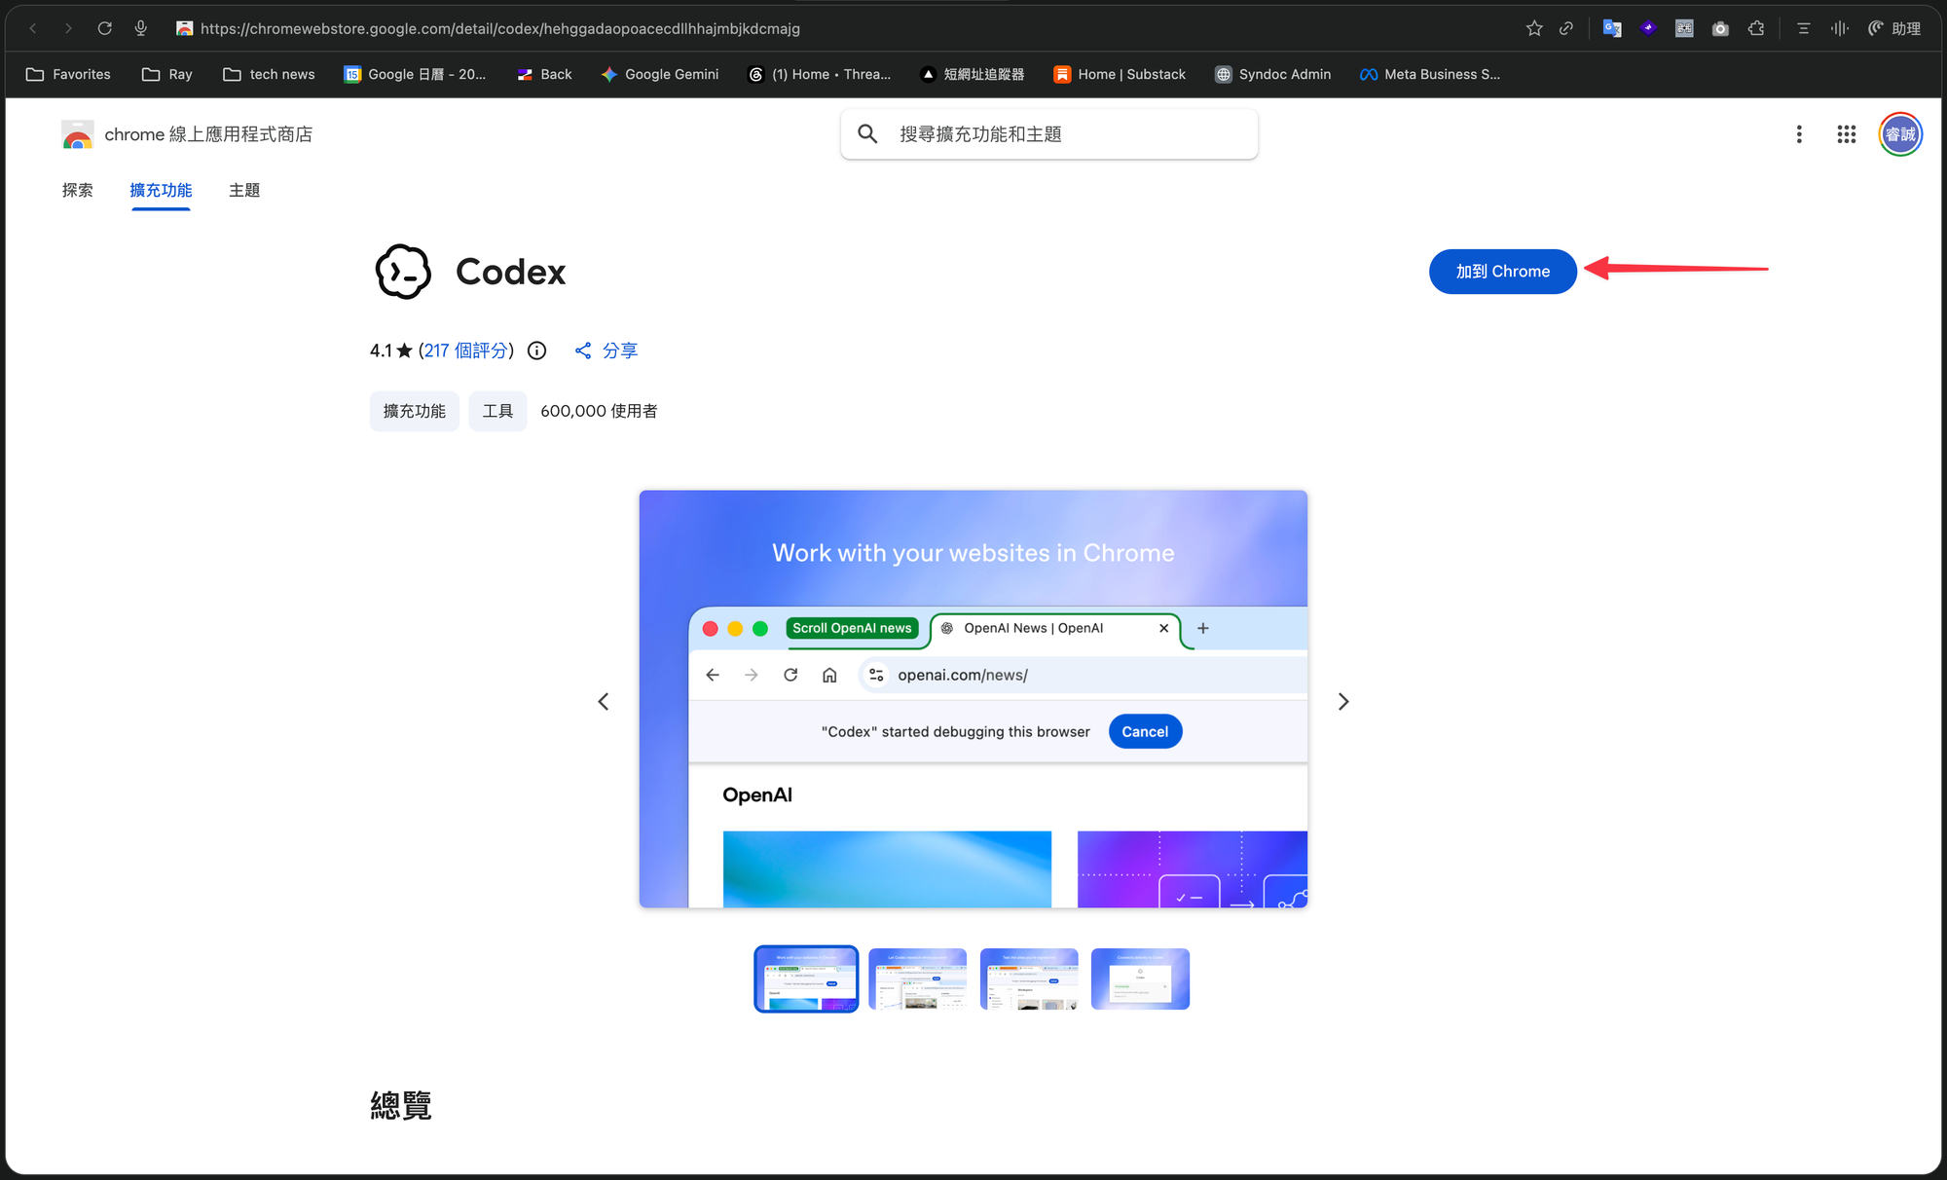
Task: Open the Meta Business bookmark
Action: 1430,74
